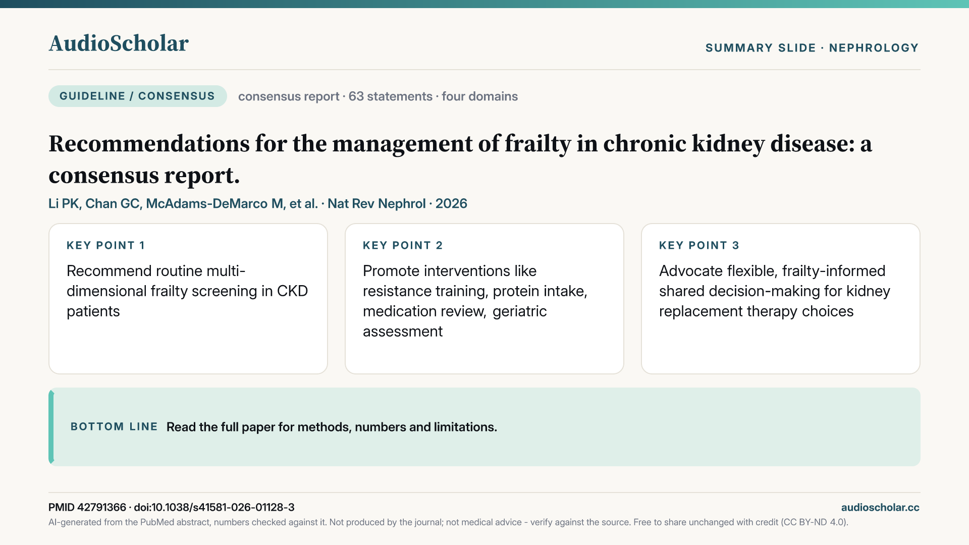Image resolution: width=969 pixels, height=545 pixels.
Task: Click the 'KEY POINT 2' heading
Action: [x=403, y=245]
